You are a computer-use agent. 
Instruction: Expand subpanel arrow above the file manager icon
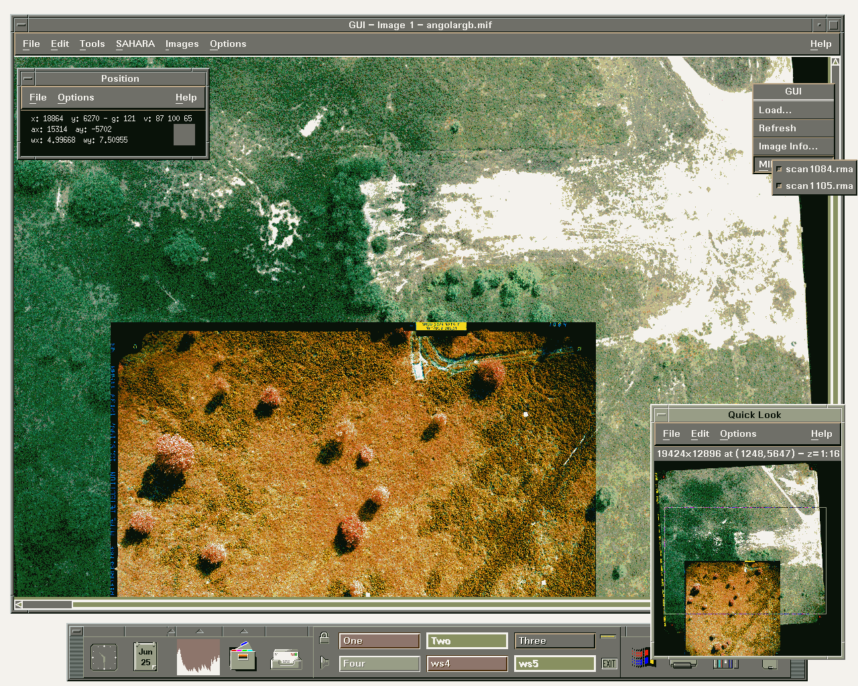pos(243,631)
